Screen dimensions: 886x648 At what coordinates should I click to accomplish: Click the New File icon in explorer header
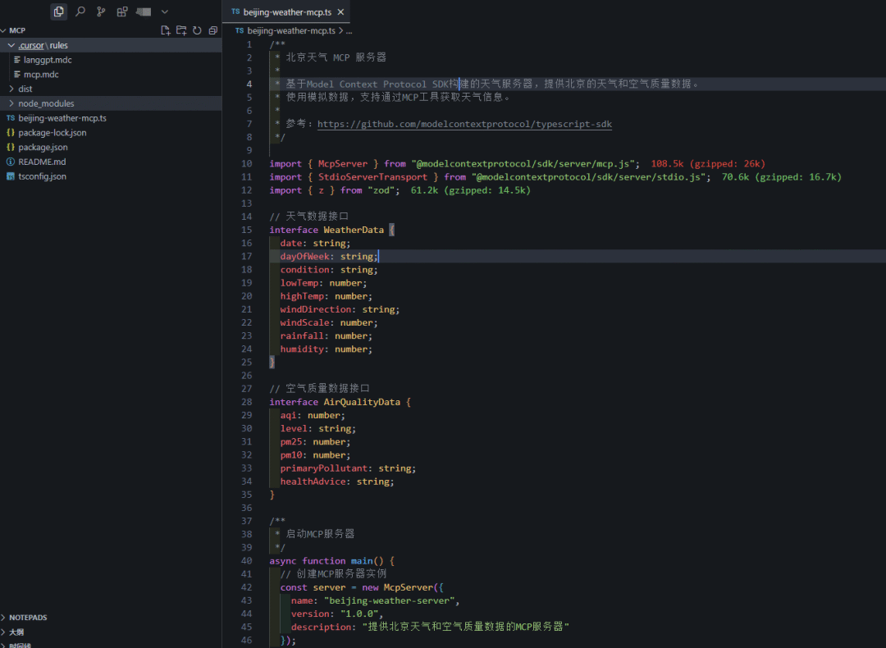166,30
